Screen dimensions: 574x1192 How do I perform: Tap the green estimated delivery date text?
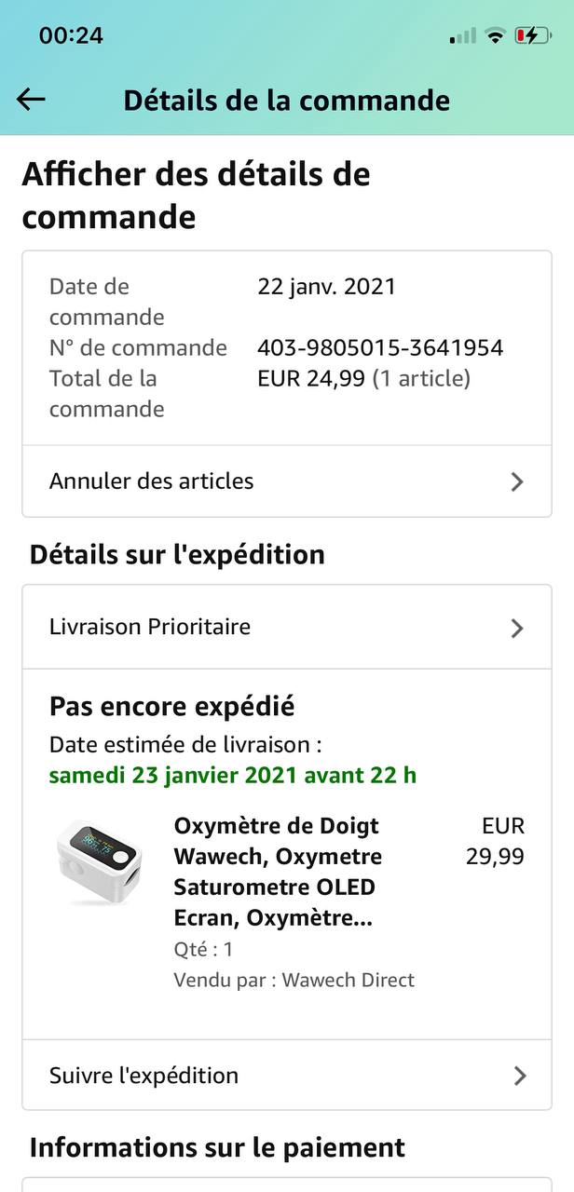[233, 775]
